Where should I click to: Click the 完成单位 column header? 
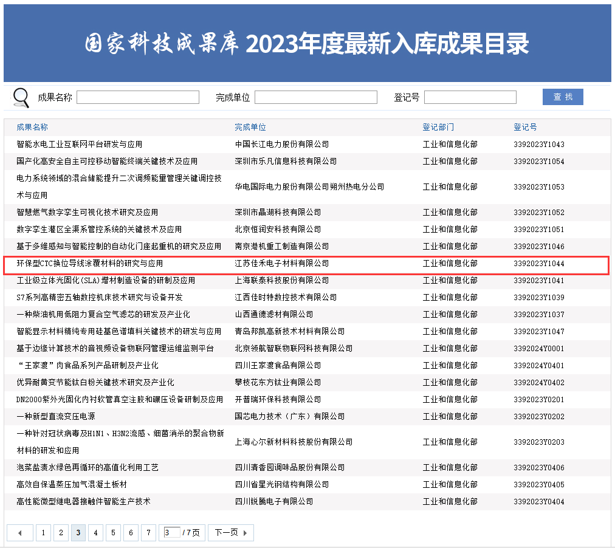250,127
